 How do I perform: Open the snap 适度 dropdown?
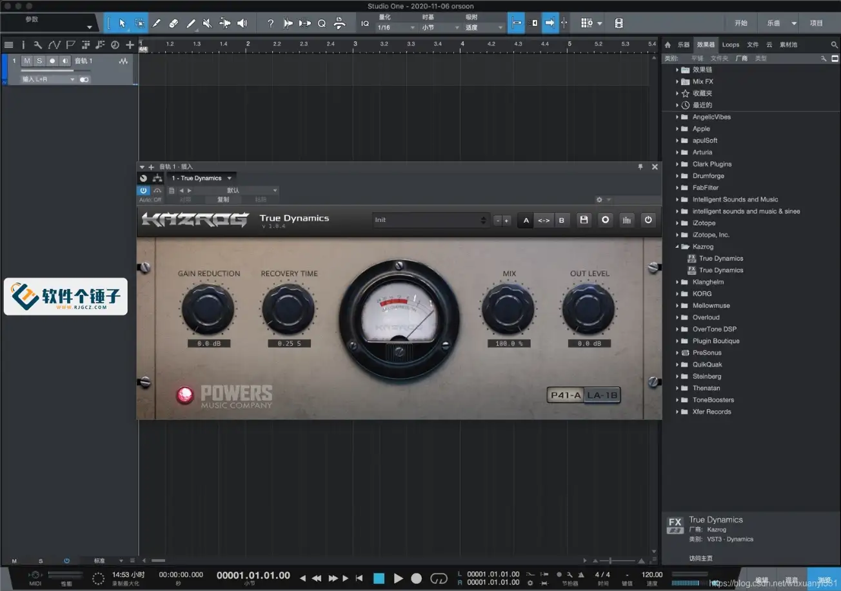coord(484,28)
